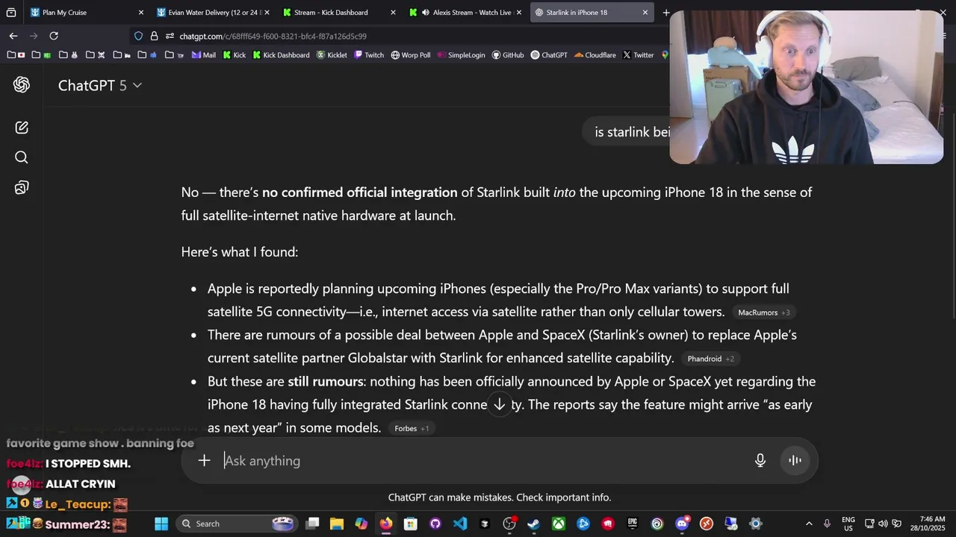Open the Phandroid +2 source chip
Screen dimensions: 956x537
[x=710, y=359]
